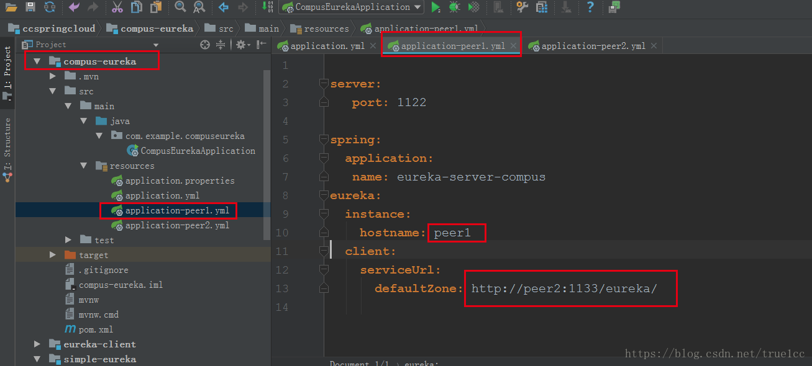The height and width of the screenshot is (366, 812).
Task: Click the Synchronize refresh icon
Action: (x=50, y=7)
